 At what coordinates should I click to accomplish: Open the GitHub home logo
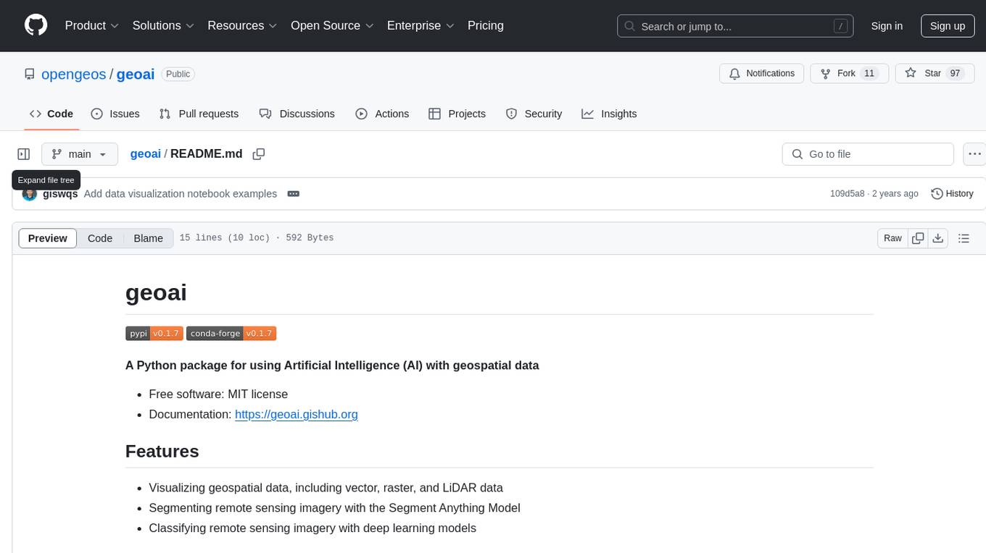tap(36, 25)
